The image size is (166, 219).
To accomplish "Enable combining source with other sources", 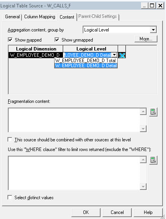I will [10, 139].
